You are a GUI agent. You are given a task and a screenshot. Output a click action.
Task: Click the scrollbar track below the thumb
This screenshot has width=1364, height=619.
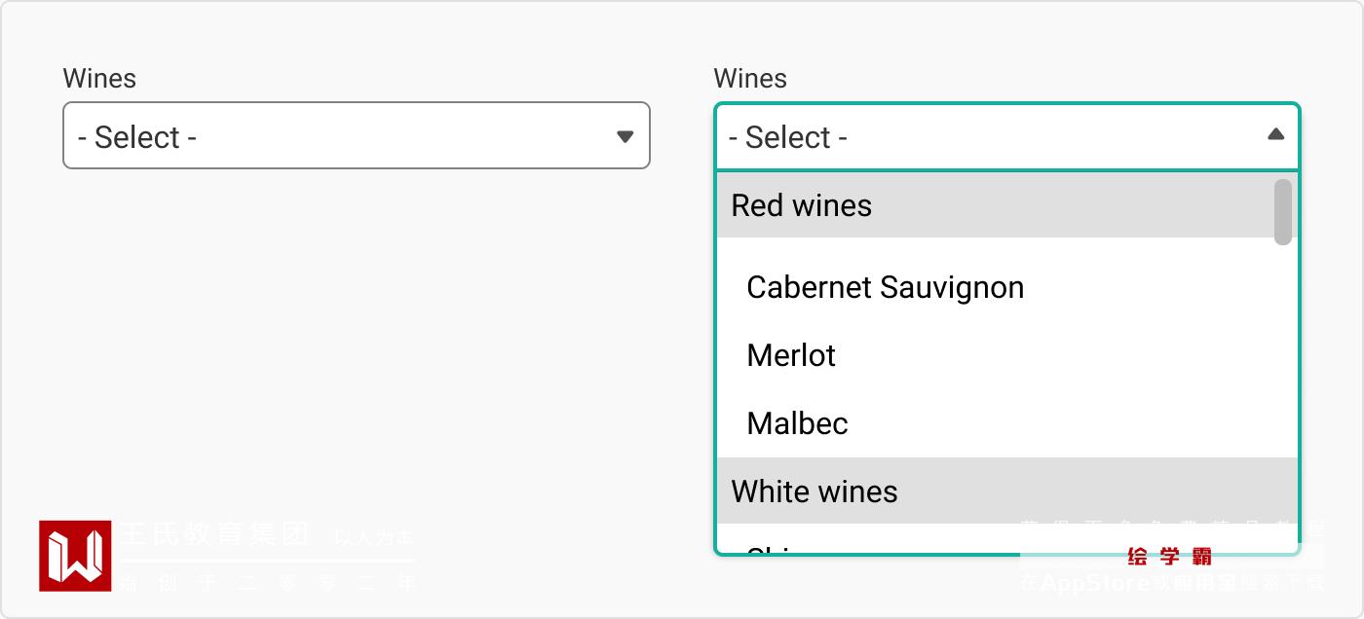(1283, 389)
